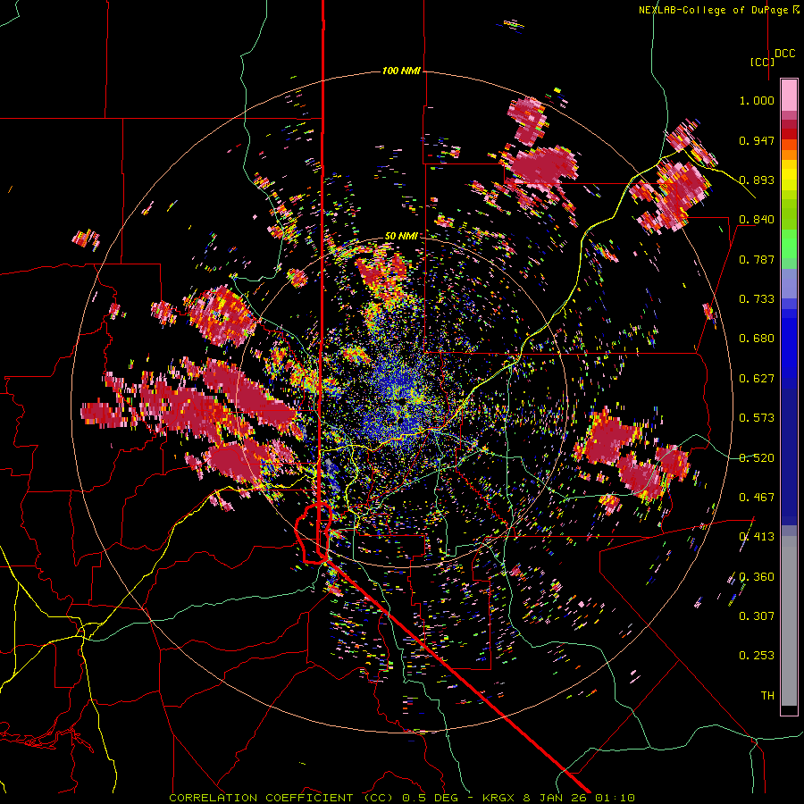Select the 0.947 scale value
The width and height of the screenshot is (804, 804).
[757, 140]
